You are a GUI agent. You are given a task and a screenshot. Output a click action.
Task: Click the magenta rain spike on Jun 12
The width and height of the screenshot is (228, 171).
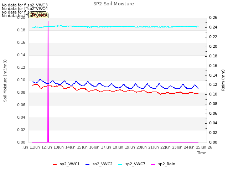(x=48, y=82)
